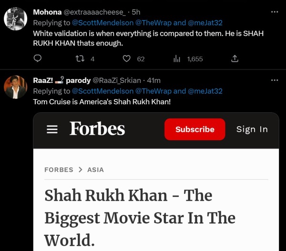This screenshot has width=286, height=251.
Task: Visit @TheWrap mention in Mohona's reply
Action: click(x=153, y=23)
